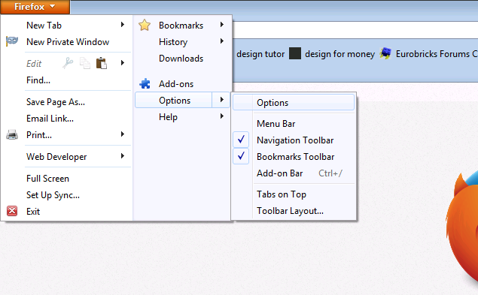The image size is (478, 295).
Task: Open Downloads from the menu
Action: 182,58
